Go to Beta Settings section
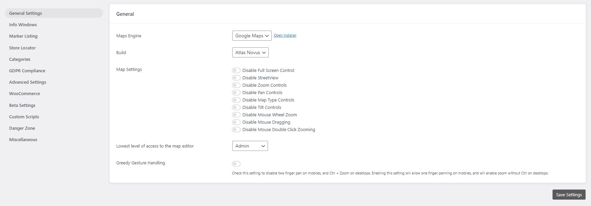The height and width of the screenshot is (206, 591). pyautogui.click(x=22, y=105)
